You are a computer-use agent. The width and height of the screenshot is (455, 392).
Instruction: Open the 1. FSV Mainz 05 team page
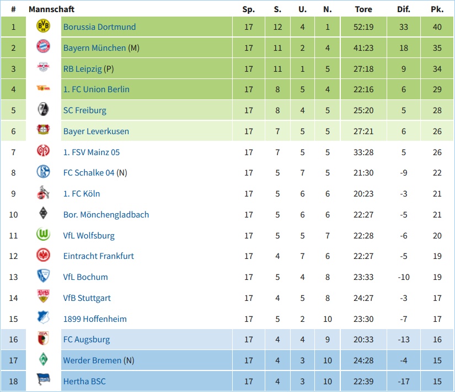click(92, 152)
